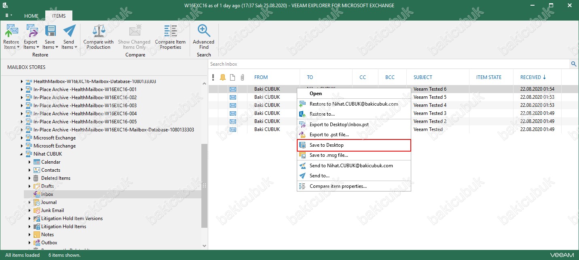
Task: Open Compare Item Properties in ribbon
Action: (170, 37)
